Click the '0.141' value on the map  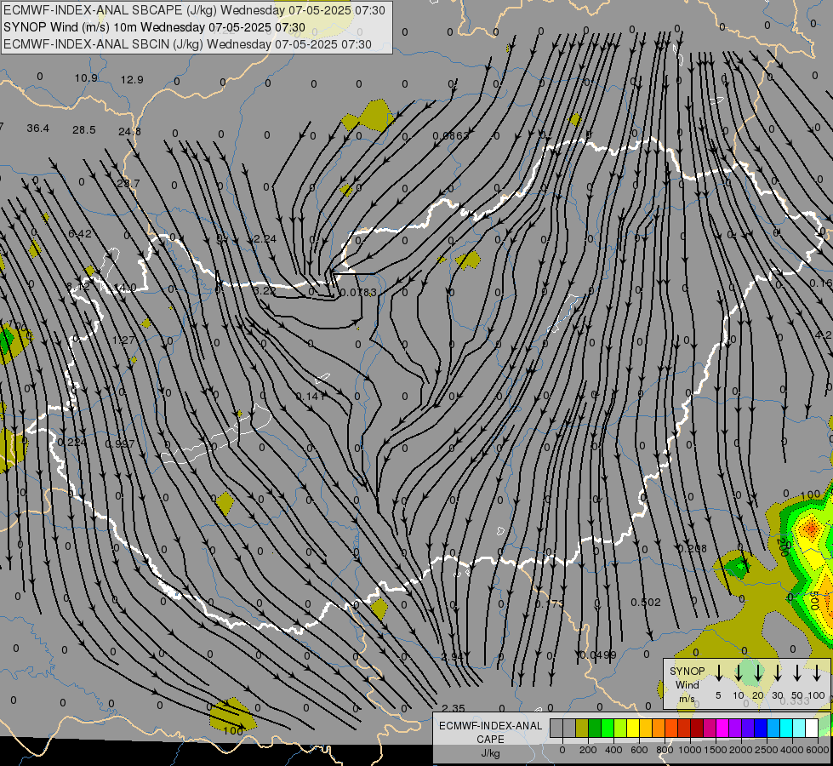pos(311,397)
